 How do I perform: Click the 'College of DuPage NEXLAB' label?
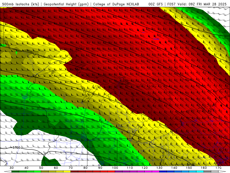click(116, 4)
